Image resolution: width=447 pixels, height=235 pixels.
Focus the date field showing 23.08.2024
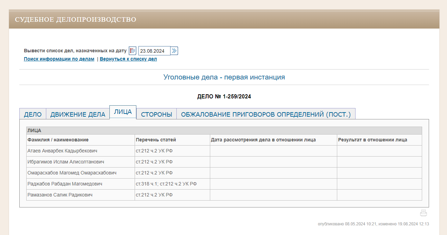coord(154,51)
